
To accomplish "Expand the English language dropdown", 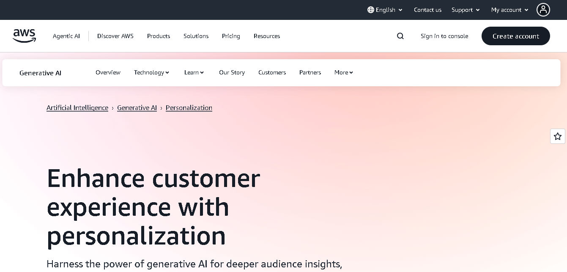I will click(386, 10).
